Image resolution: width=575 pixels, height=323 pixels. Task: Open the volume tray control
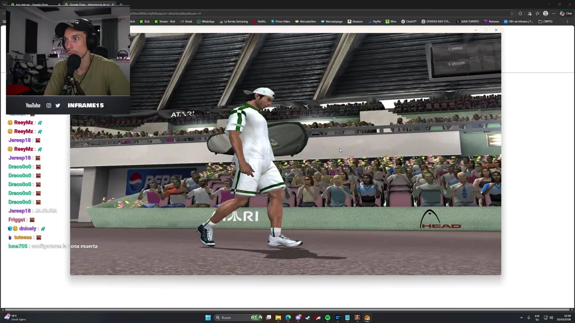pos(551,318)
